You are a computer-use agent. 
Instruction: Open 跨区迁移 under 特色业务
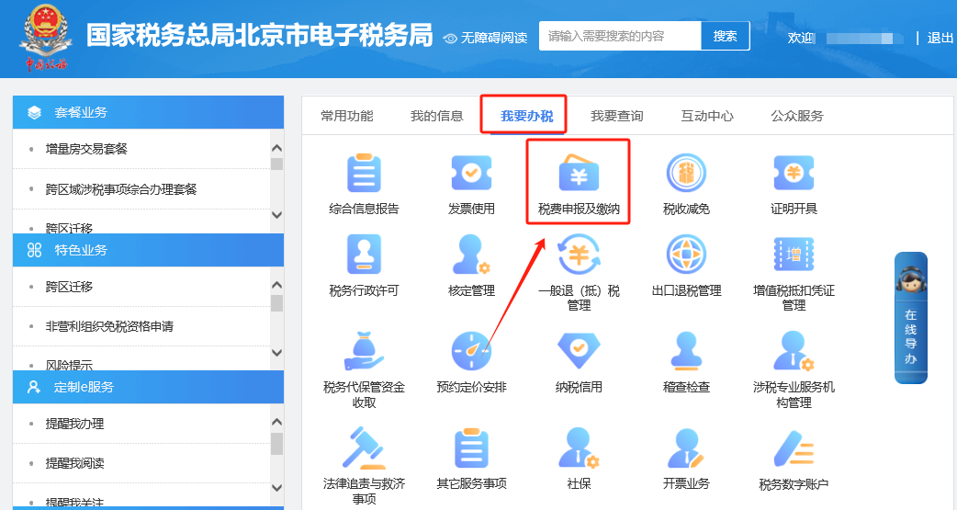click(68, 287)
